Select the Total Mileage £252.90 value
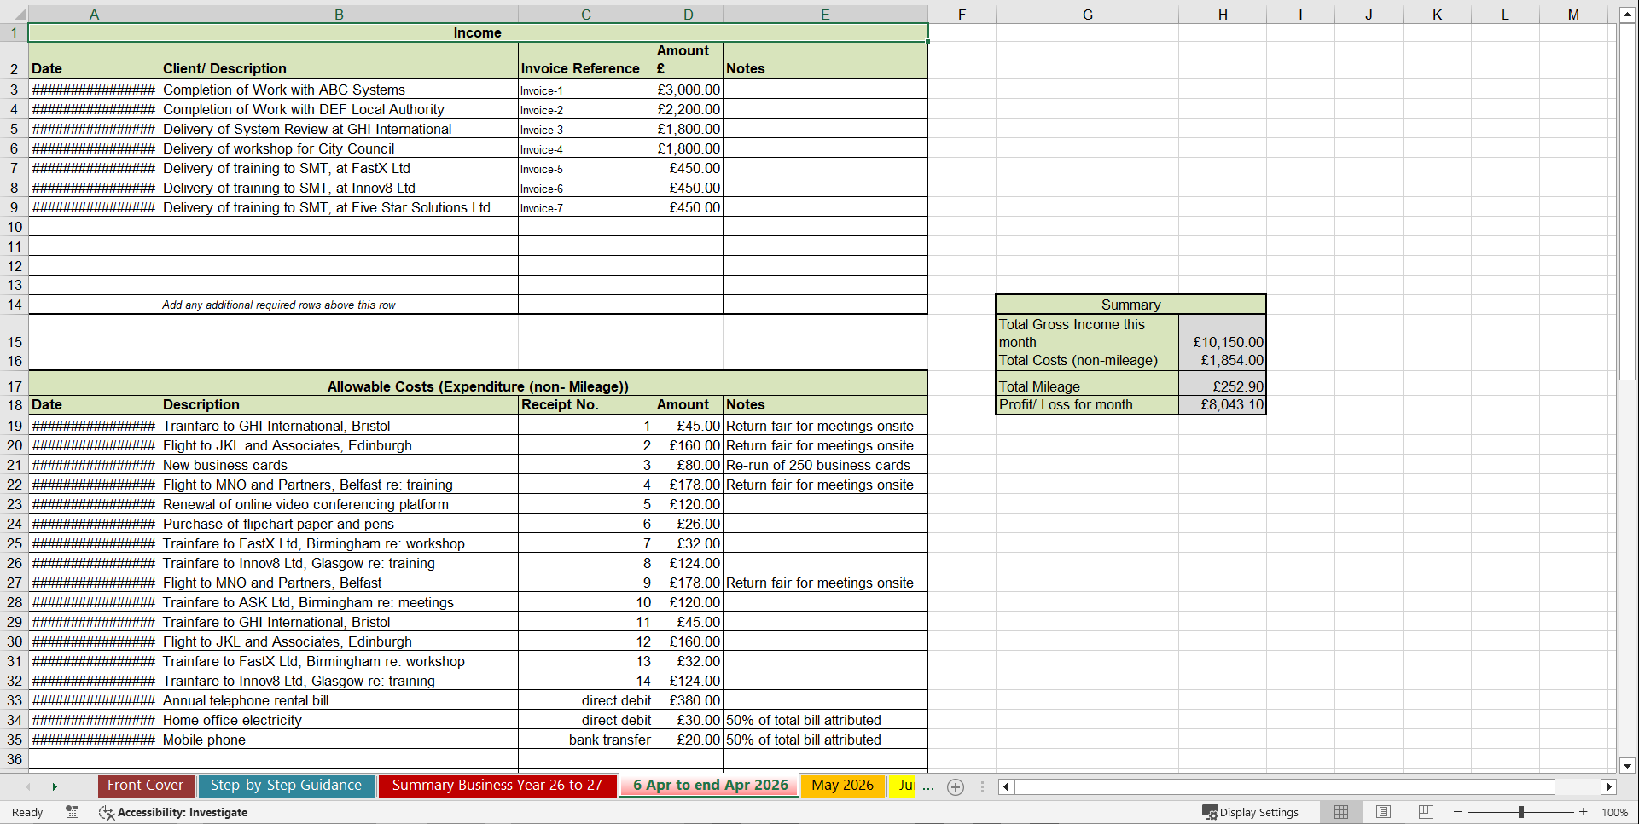Image resolution: width=1639 pixels, height=824 pixels. [x=1223, y=383]
